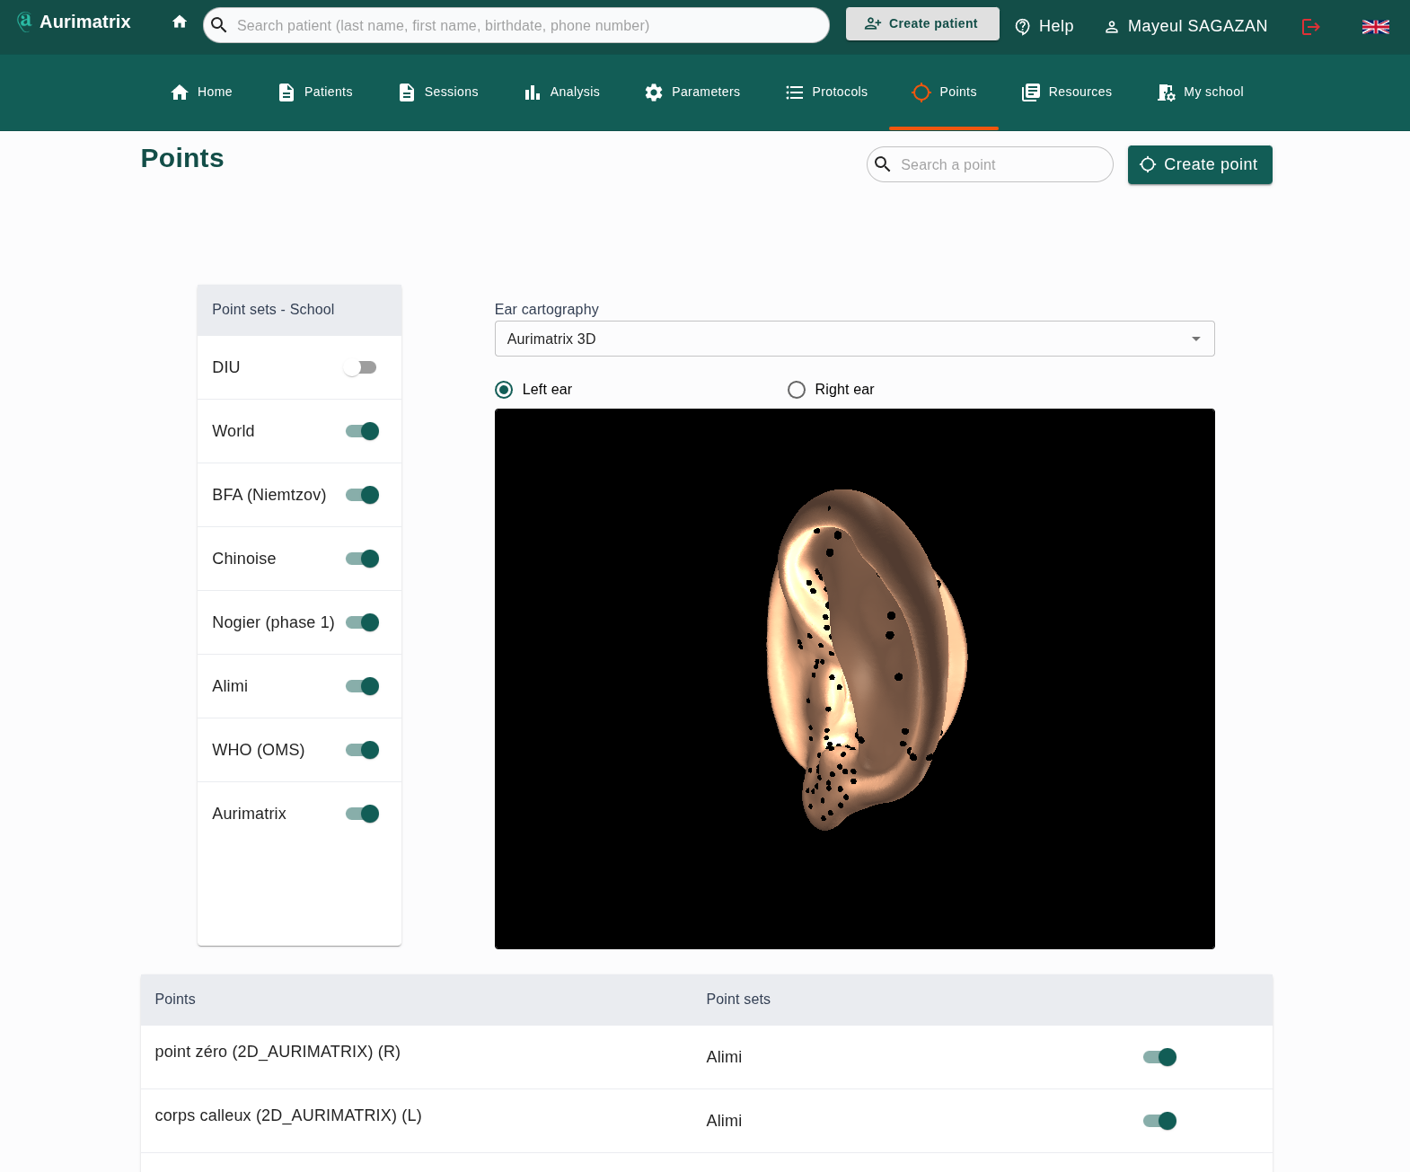Click the magnifier icon in the point search
The height and width of the screenshot is (1172, 1410).
pyautogui.click(x=883, y=164)
